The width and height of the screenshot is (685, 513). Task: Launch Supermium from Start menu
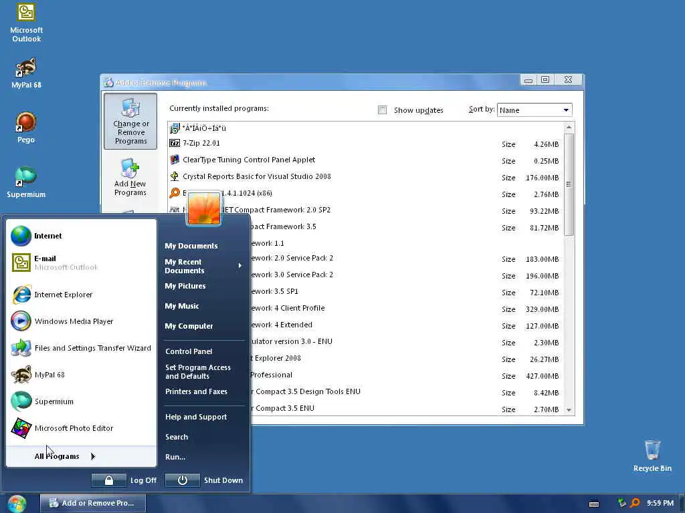(81, 401)
